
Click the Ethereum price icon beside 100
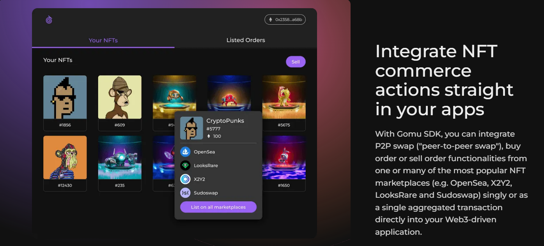coord(209,136)
